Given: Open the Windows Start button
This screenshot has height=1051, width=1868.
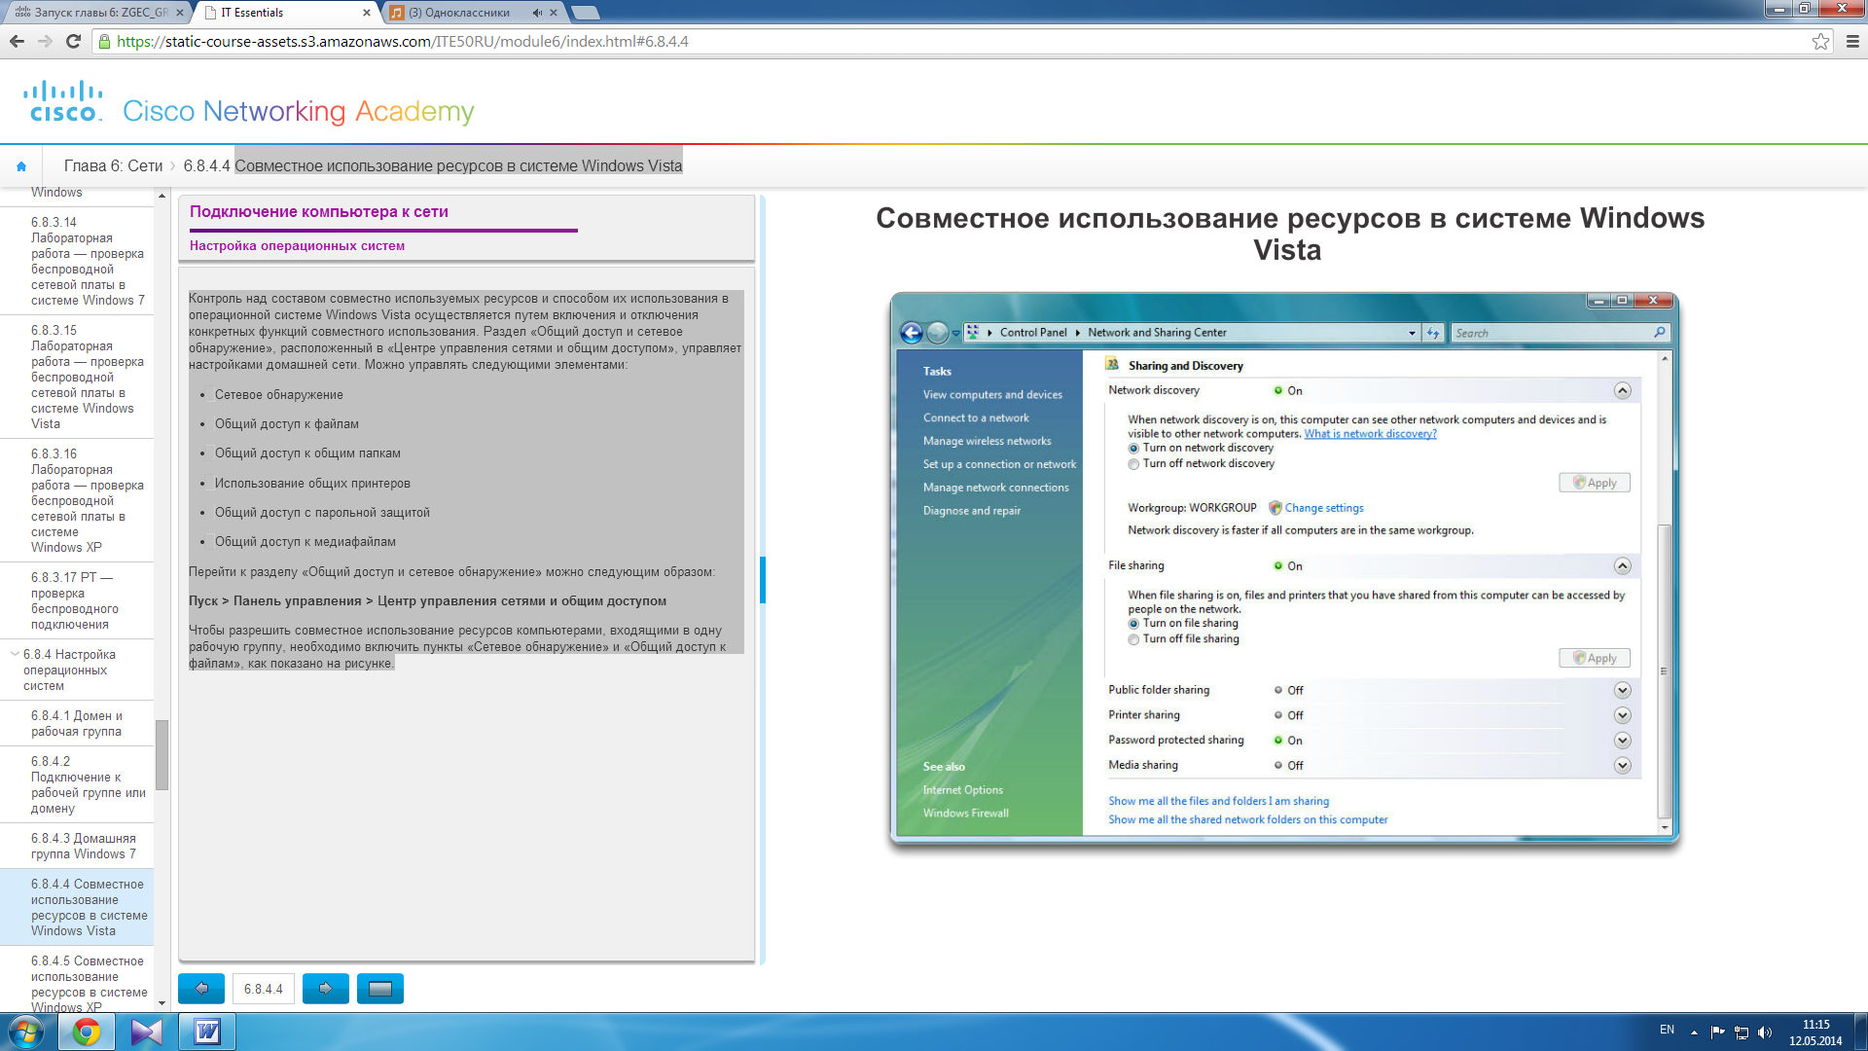Looking at the screenshot, I should (x=26, y=1032).
